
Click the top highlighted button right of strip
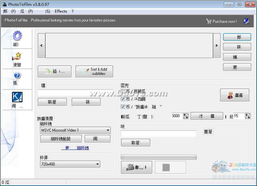[237, 37]
